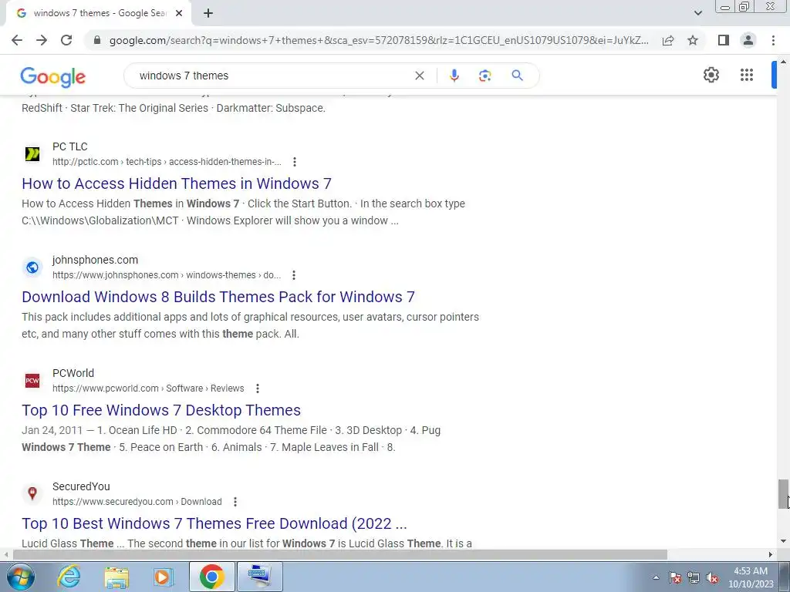Open the Chrome profile avatar
Image resolution: width=790 pixels, height=592 pixels.
point(748,40)
